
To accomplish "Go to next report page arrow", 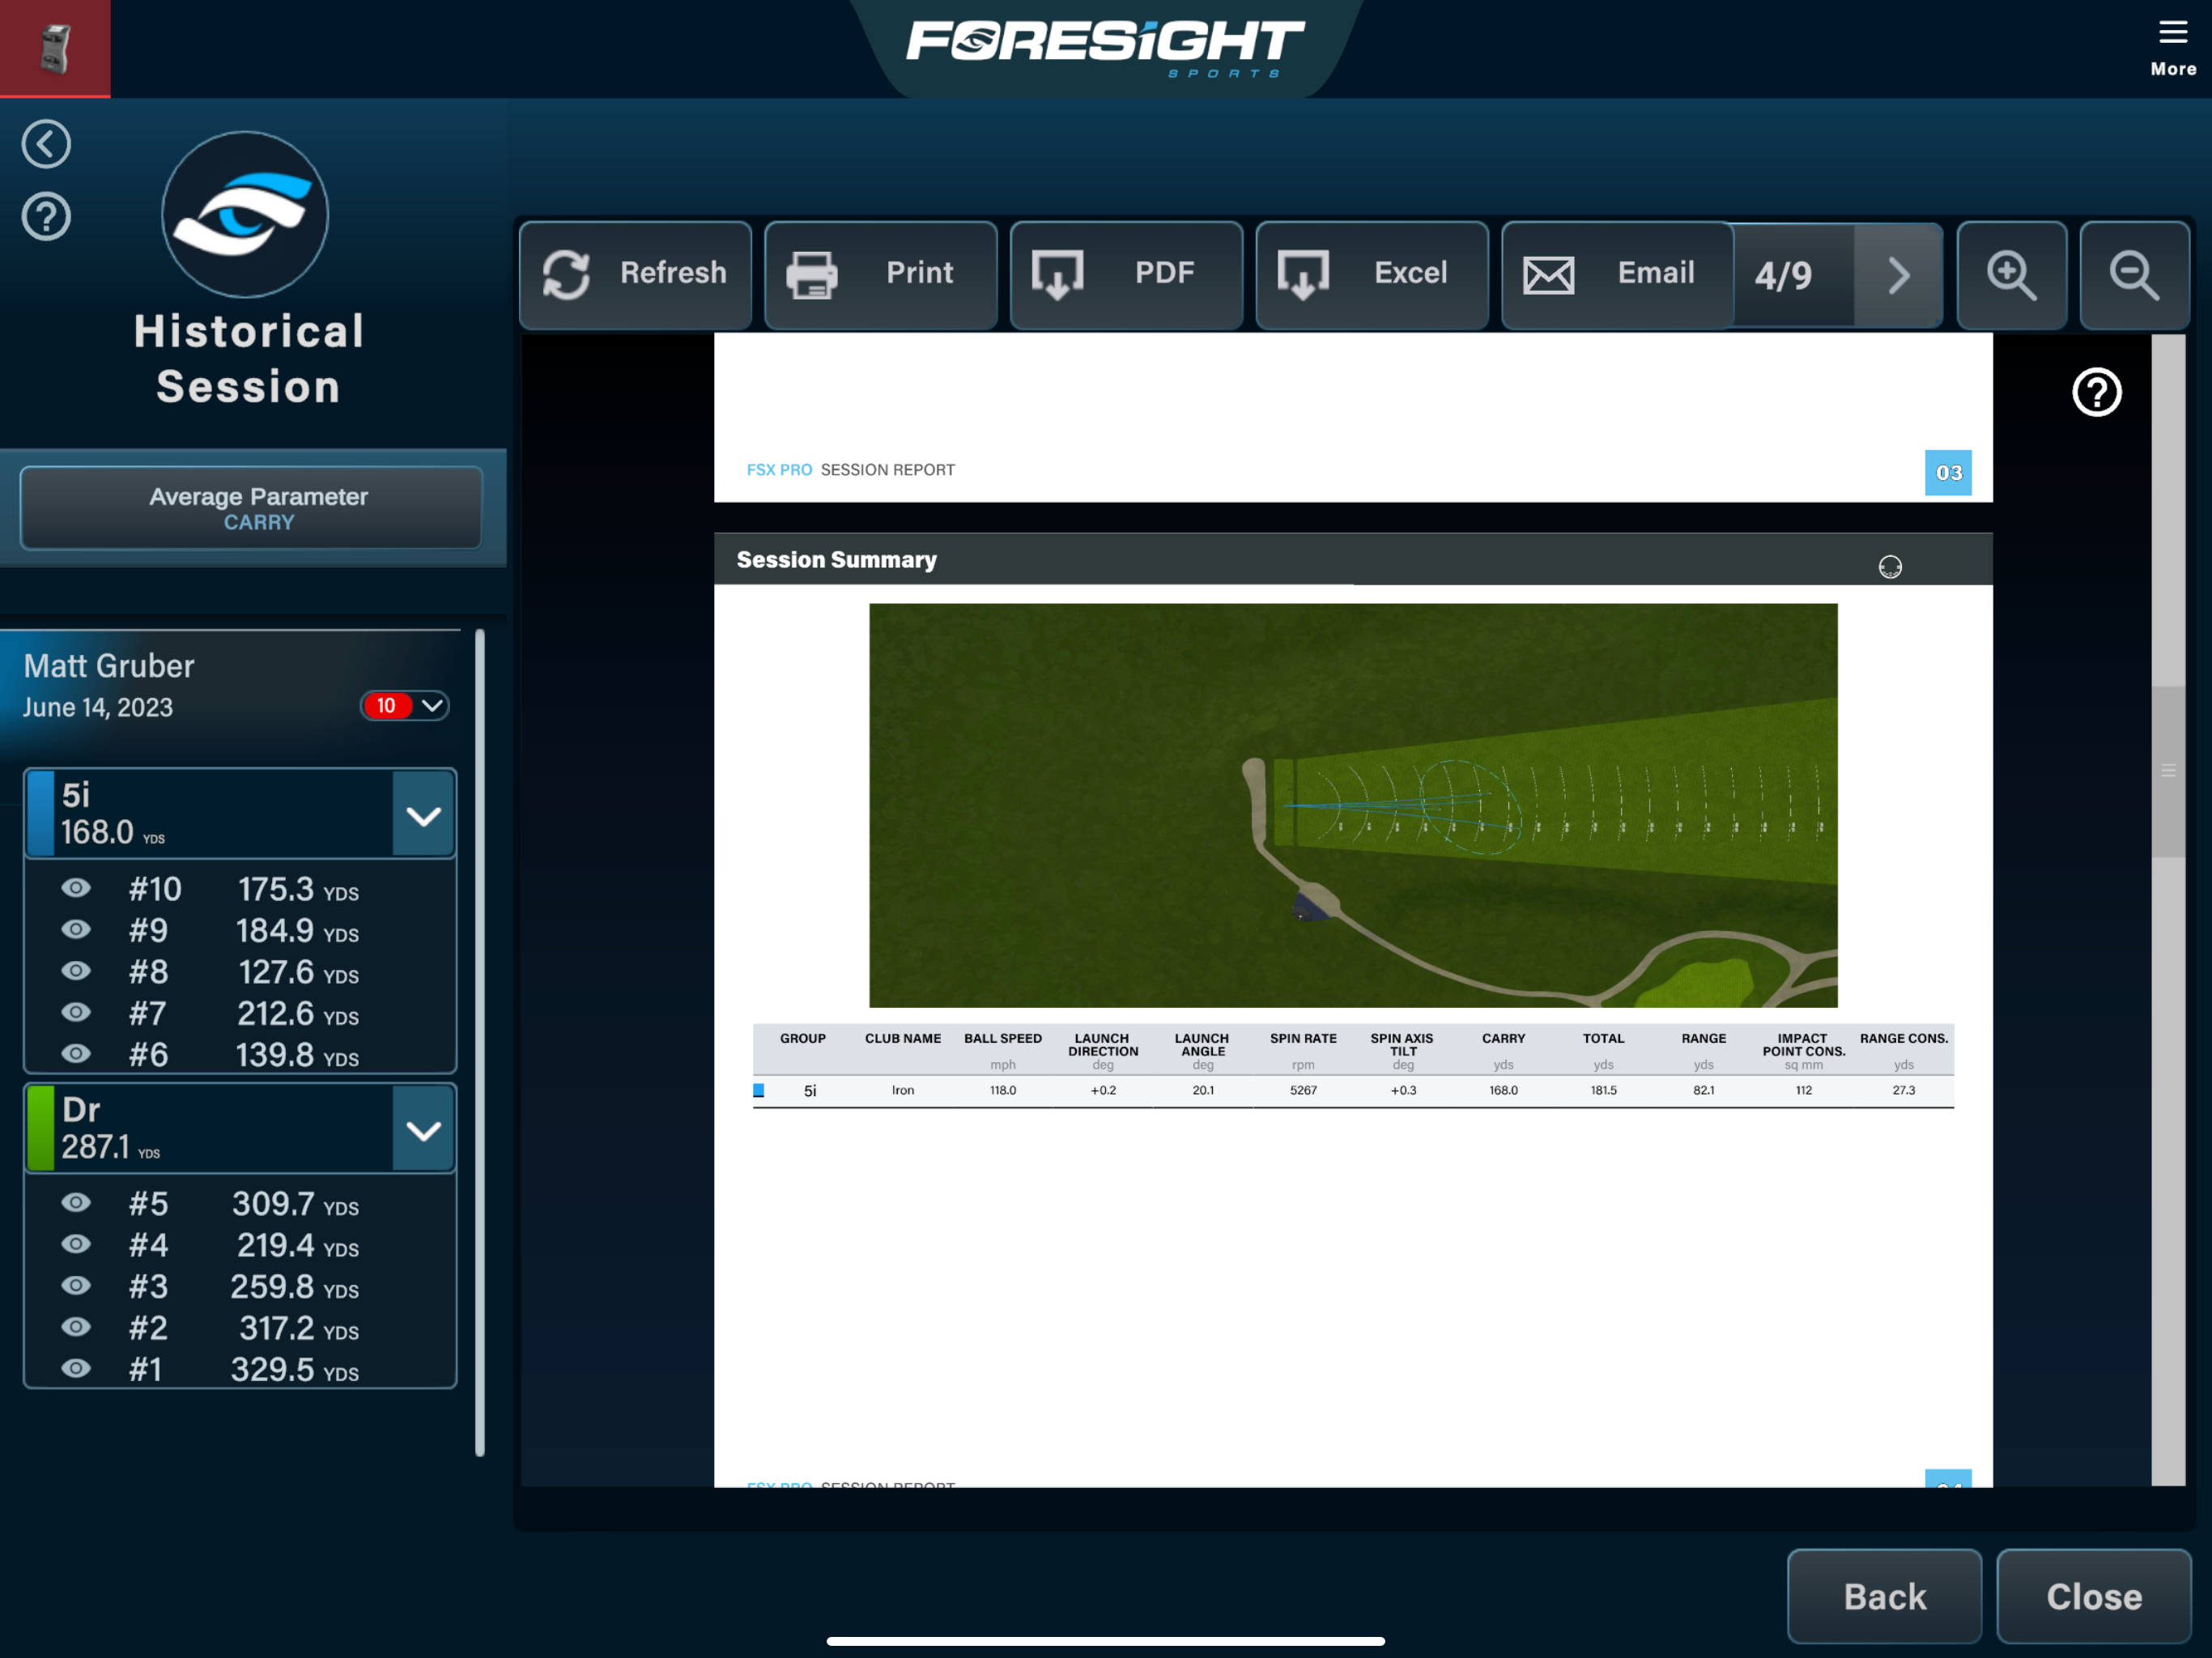I will pos(1898,274).
